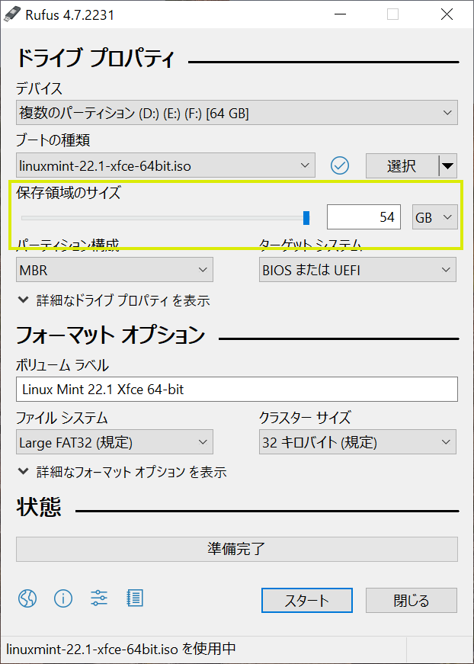Click the 保存領域のサイズ label

69,193
